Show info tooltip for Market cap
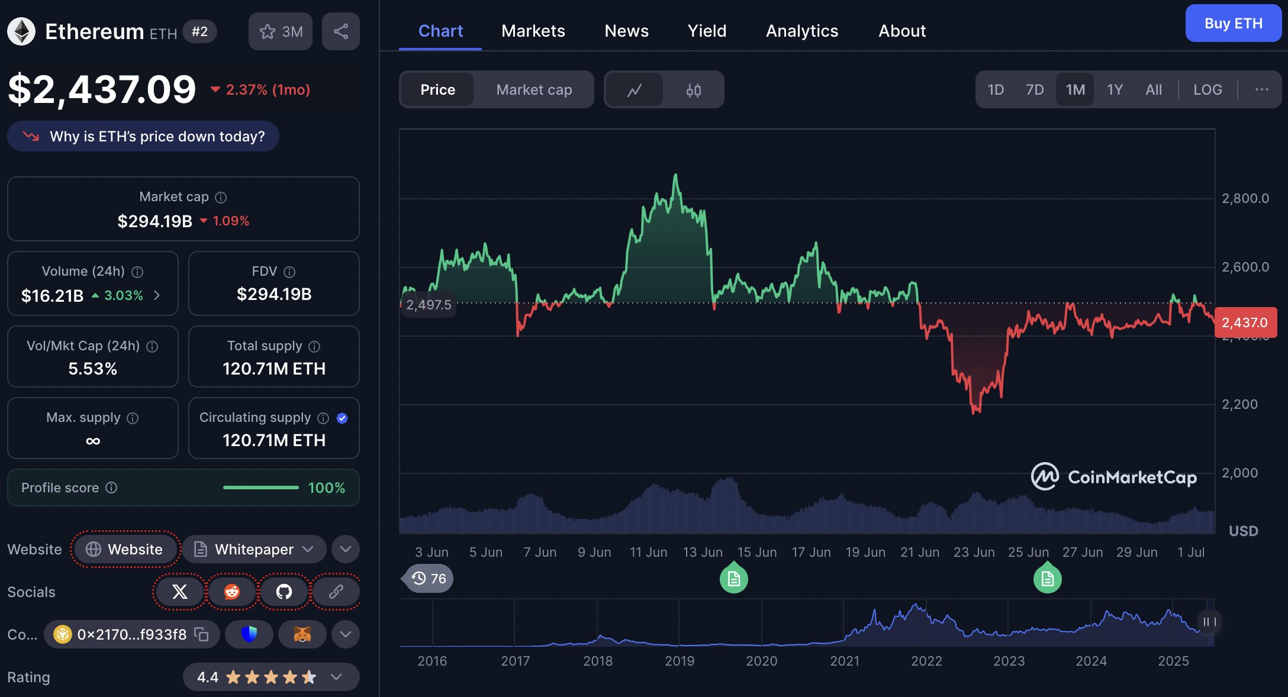 (x=221, y=197)
